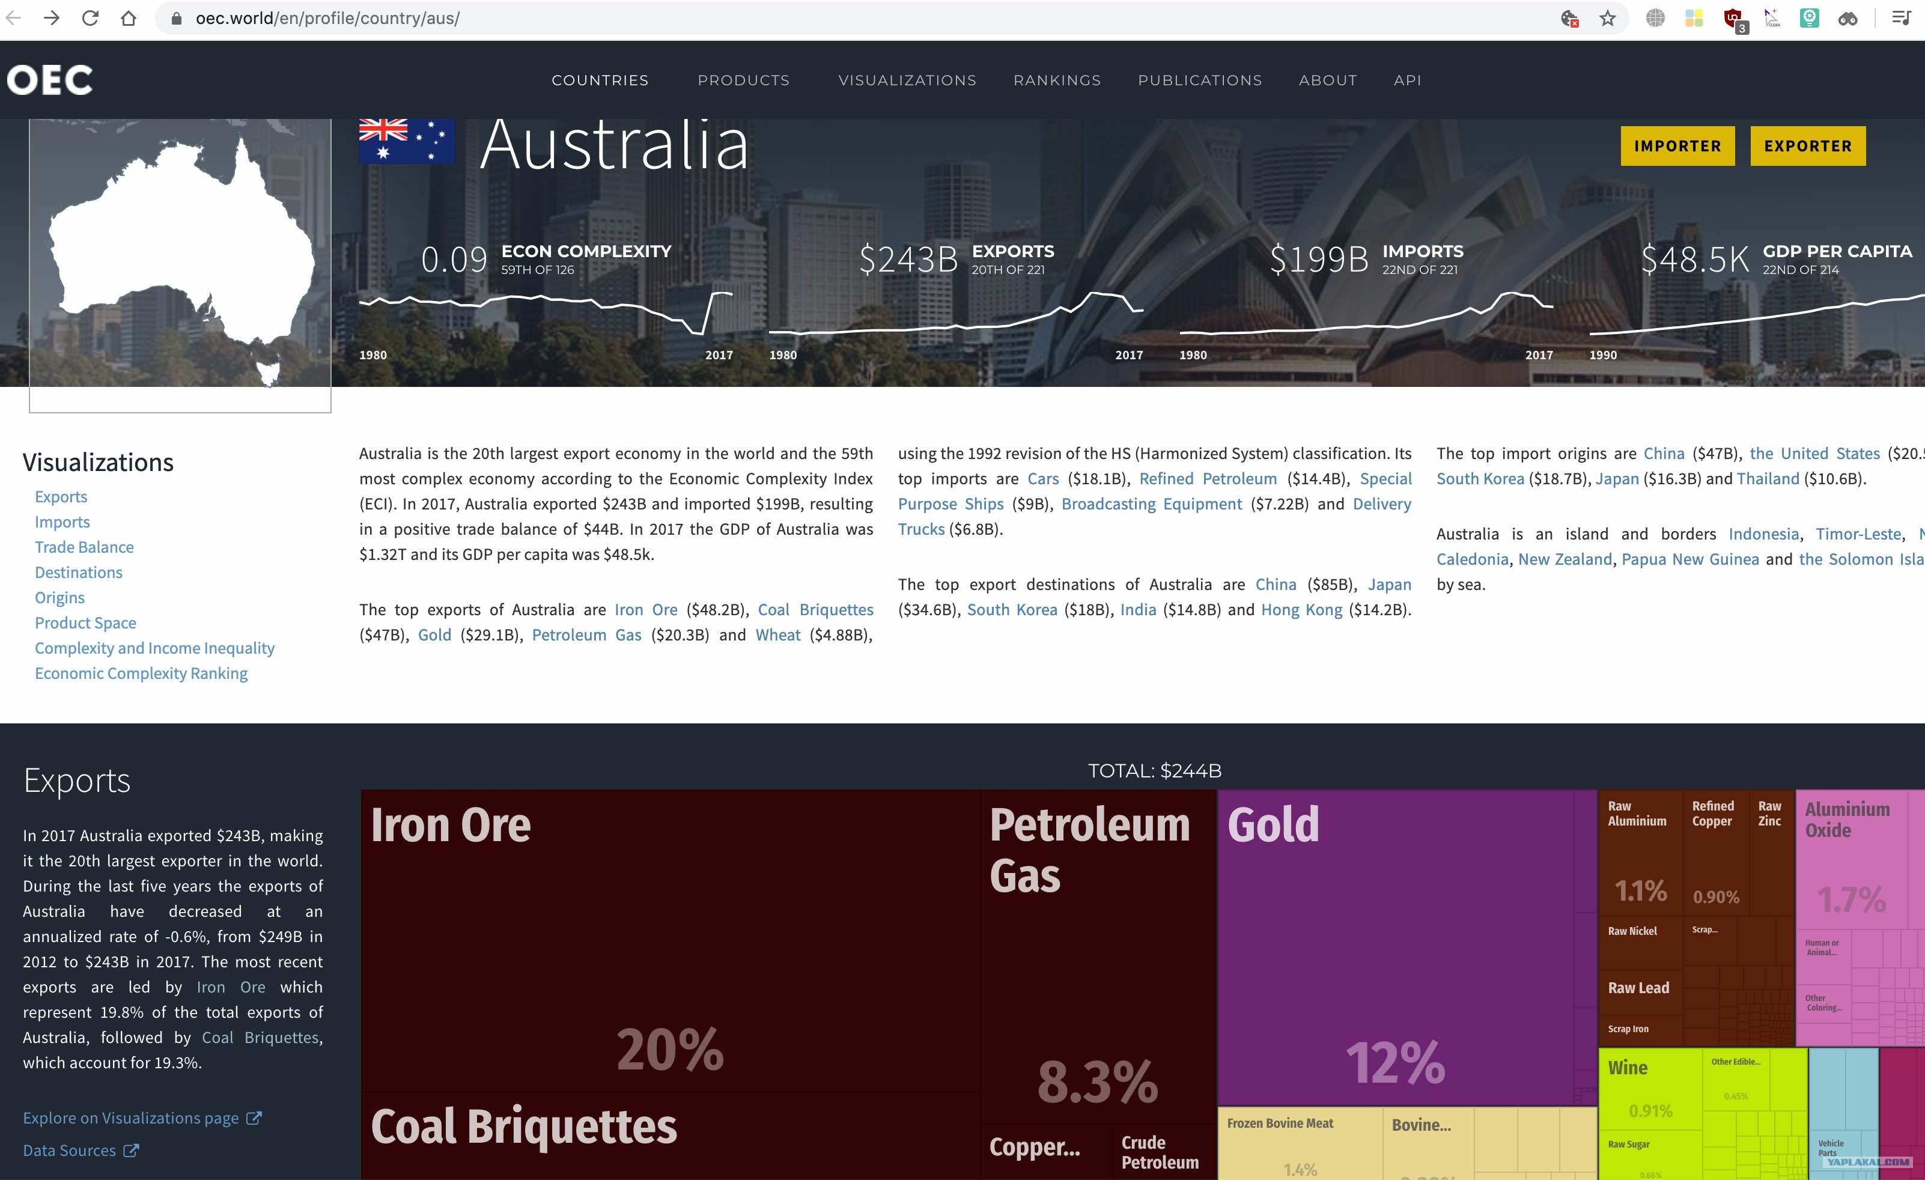The width and height of the screenshot is (1925, 1180).
Task: Go to the browser home page icon
Action: 128,18
